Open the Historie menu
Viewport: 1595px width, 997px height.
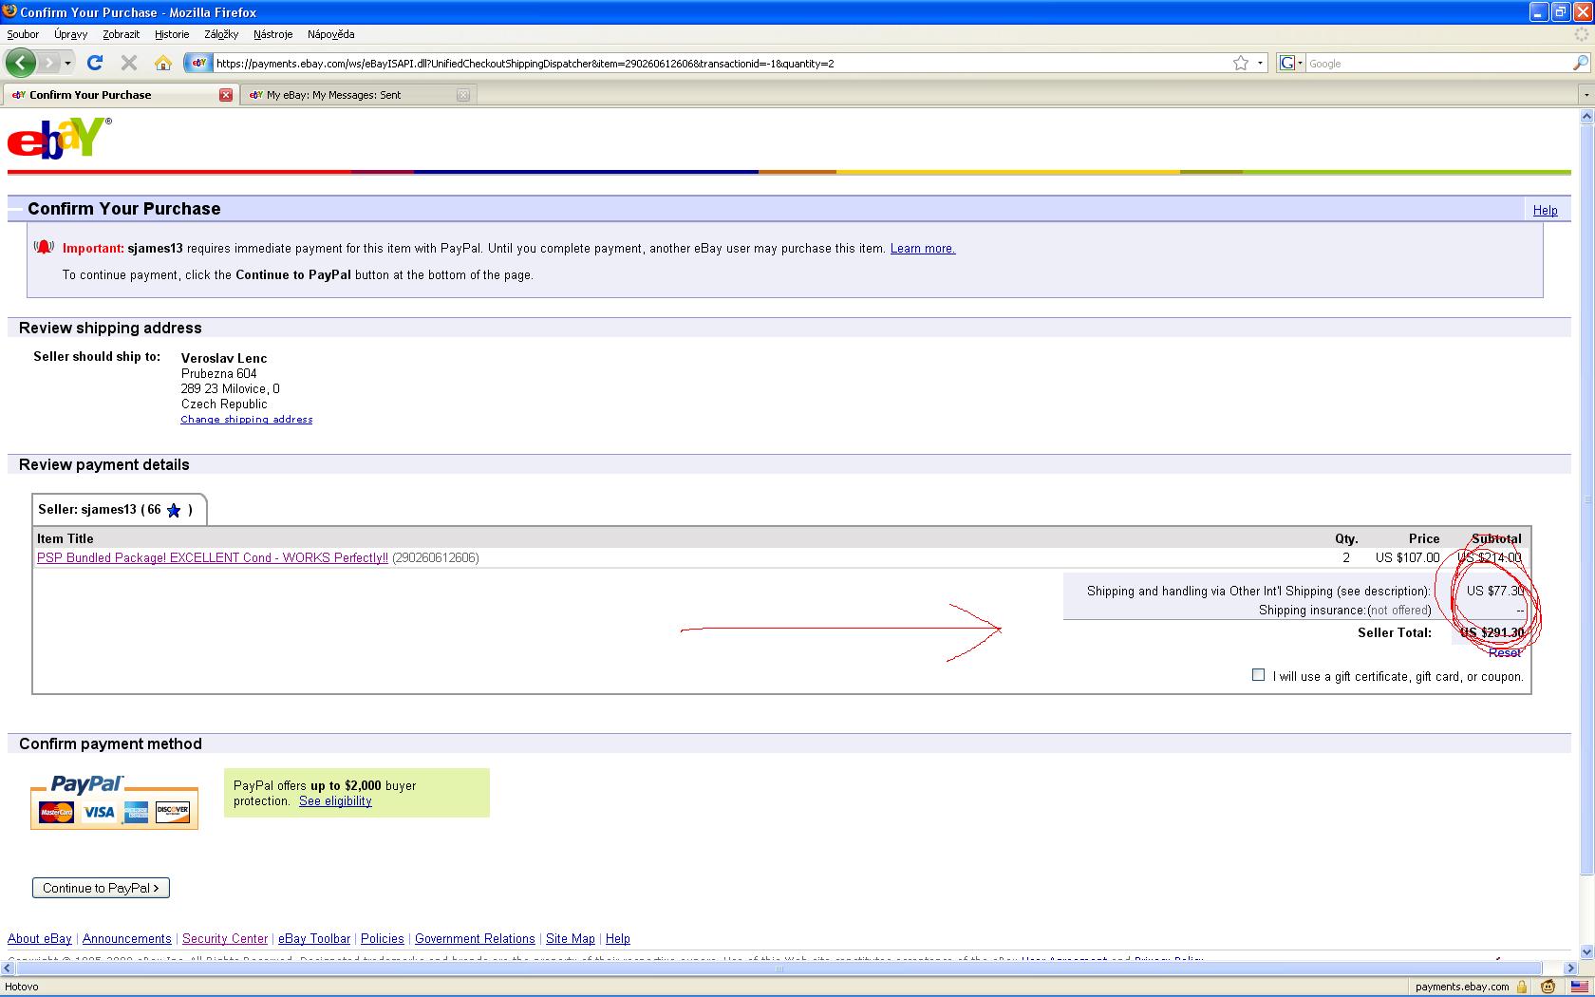(172, 34)
